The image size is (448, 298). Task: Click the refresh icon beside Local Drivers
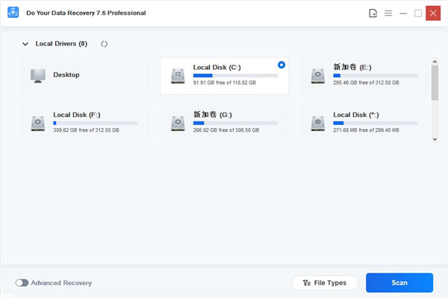(x=104, y=44)
